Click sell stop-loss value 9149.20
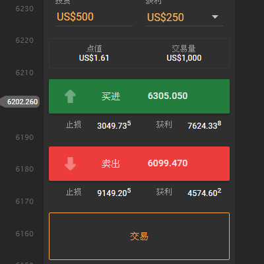The height and width of the screenshot is (264, 264). coord(114,193)
